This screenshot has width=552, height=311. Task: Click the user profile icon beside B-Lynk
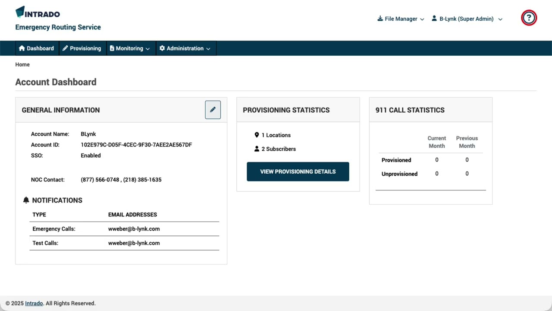coord(434,19)
